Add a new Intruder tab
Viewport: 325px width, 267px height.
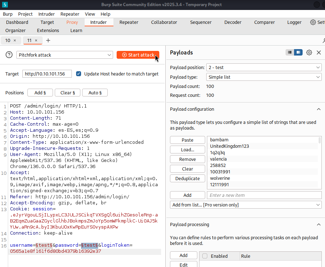[48, 41]
